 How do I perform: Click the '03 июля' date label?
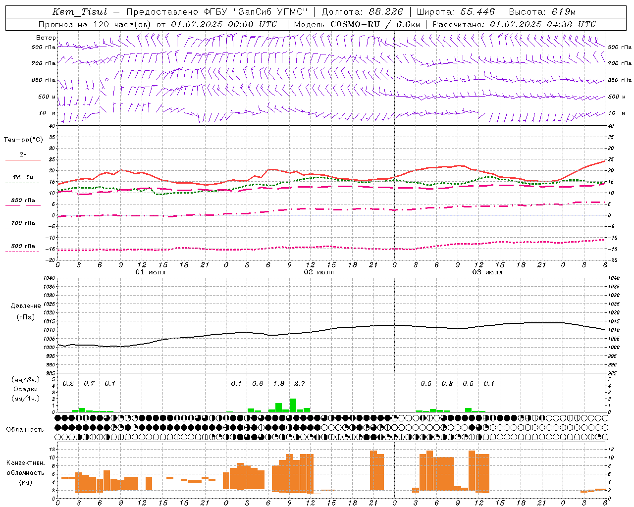pos(487,272)
